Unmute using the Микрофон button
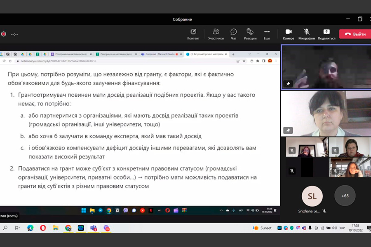Viewport: 371px width, 247px height. click(306, 34)
